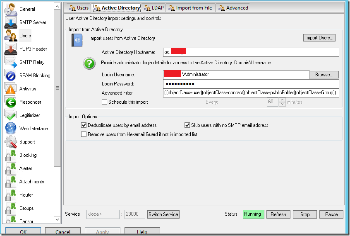Click the Login Password field
Screen dimensions: 350x236
pyautogui.click(x=251, y=84)
